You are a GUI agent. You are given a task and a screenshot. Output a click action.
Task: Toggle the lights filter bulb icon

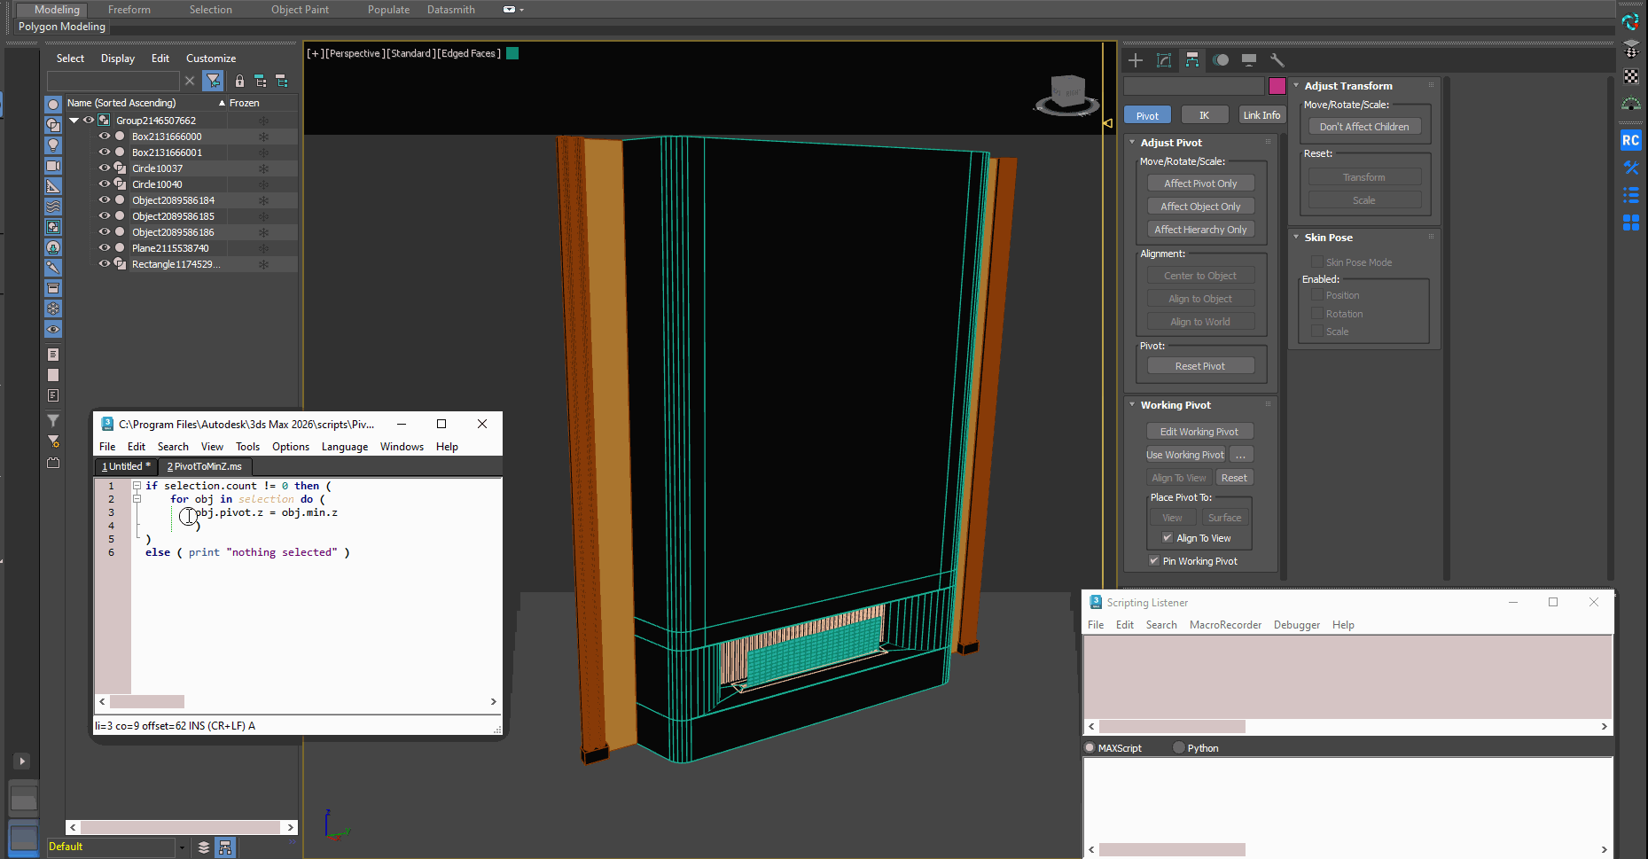tap(53, 144)
